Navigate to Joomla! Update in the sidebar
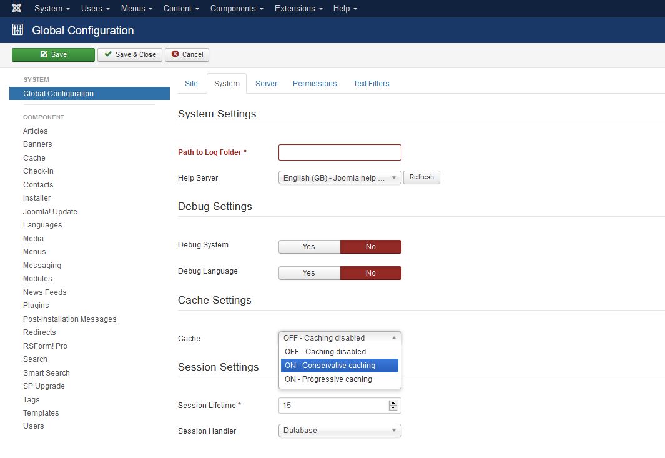Viewport: 665px width, 458px height. 49,211
